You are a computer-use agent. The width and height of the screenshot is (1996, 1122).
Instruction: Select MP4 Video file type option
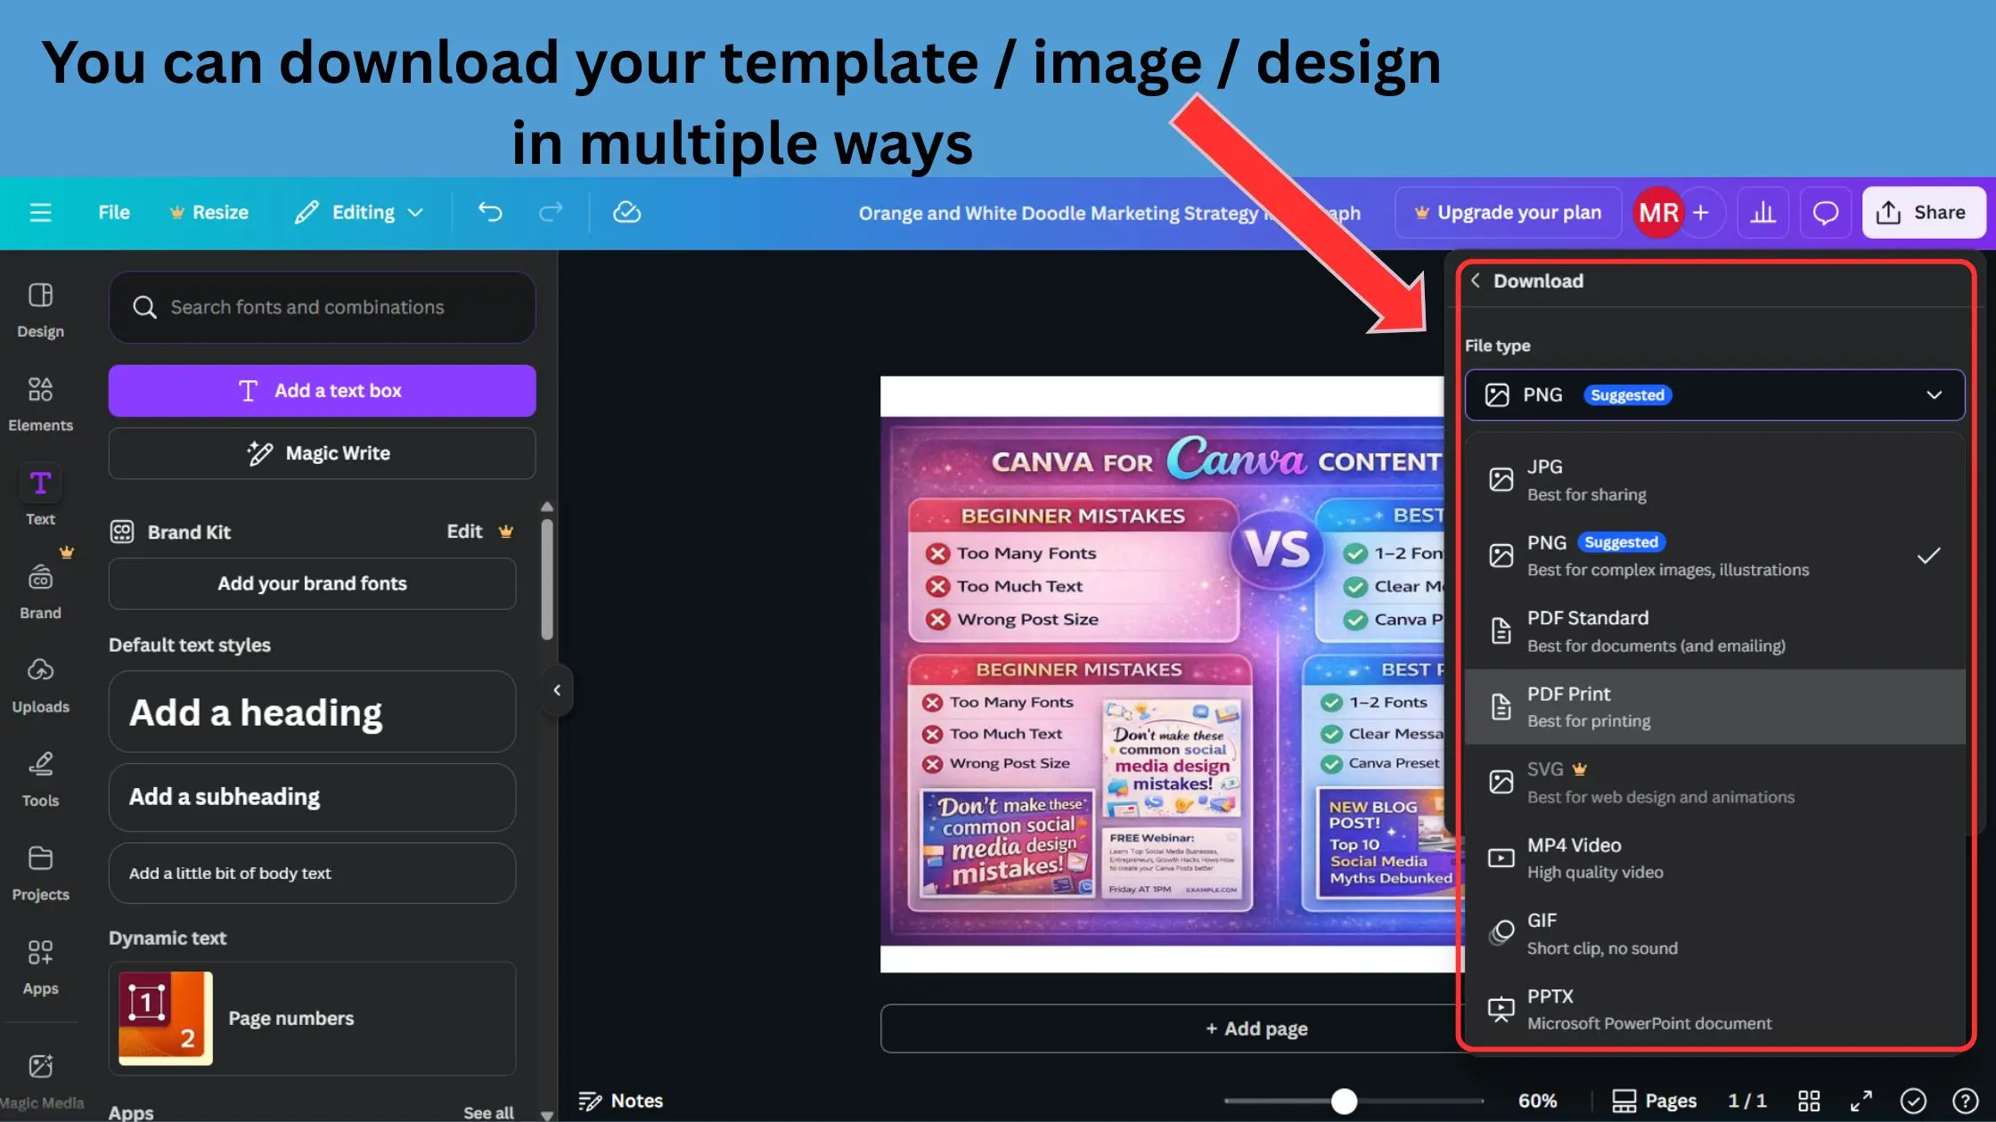(x=1714, y=858)
